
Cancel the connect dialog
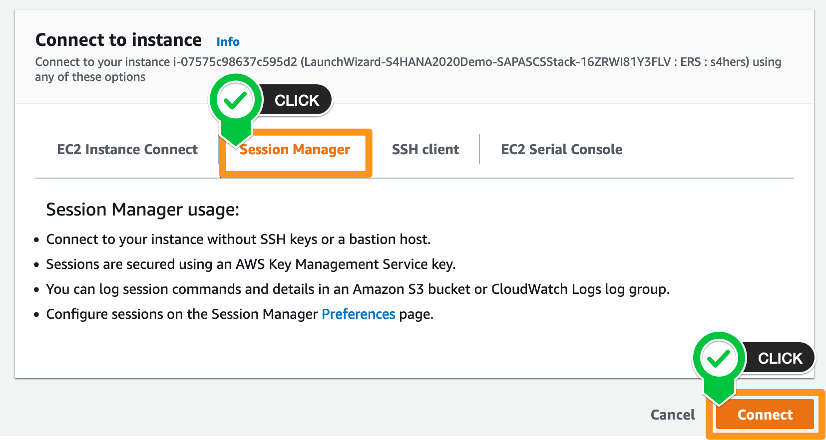click(672, 415)
